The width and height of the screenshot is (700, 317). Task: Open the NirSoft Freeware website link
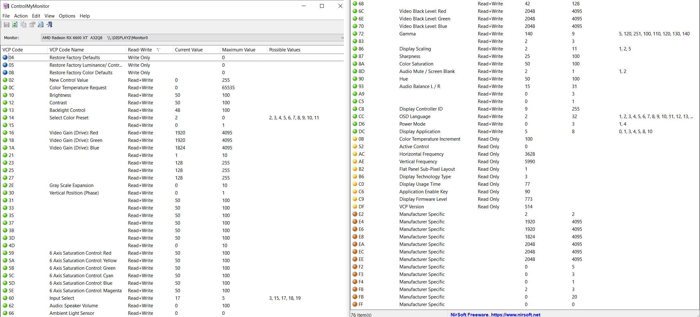(495, 314)
